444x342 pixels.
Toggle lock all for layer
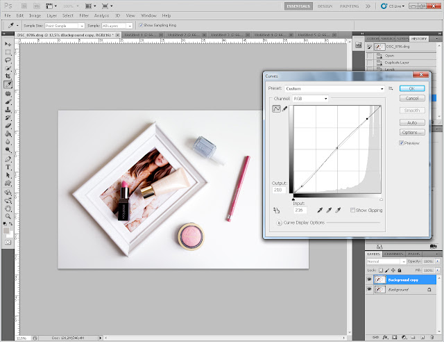tap(400, 270)
